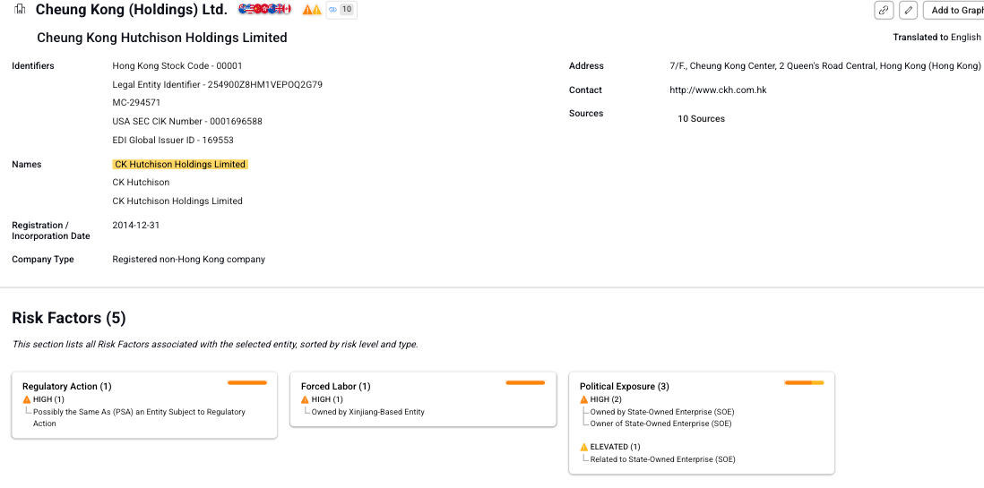
Task: Change the Translated to English language setting
Action: pyautogui.click(x=937, y=38)
